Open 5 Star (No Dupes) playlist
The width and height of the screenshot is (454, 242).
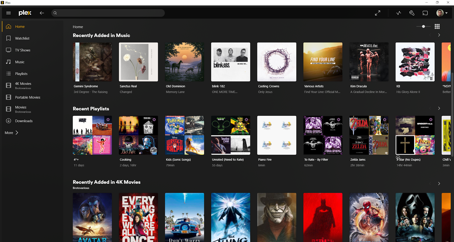coord(415,135)
